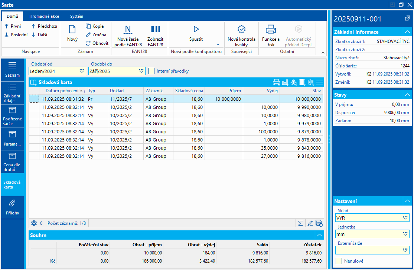Screen dimensions: 414x270
Task: Open the Přílohy paperclip sidebar item
Action: tap(12, 207)
